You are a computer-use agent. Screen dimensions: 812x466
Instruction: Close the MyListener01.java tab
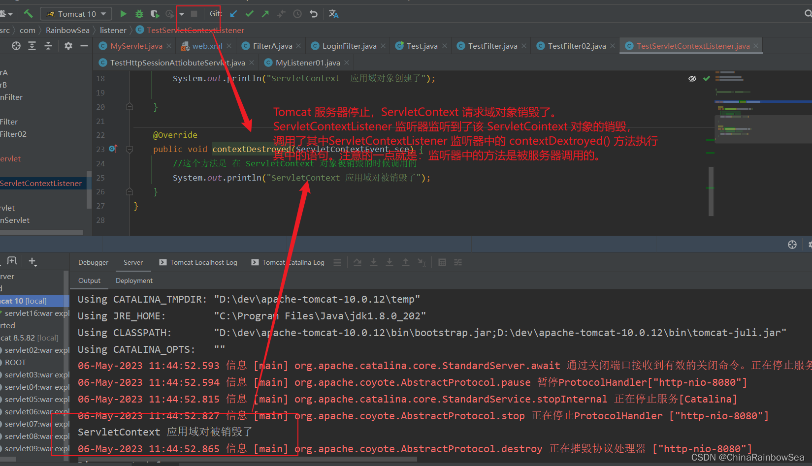click(x=347, y=62)
